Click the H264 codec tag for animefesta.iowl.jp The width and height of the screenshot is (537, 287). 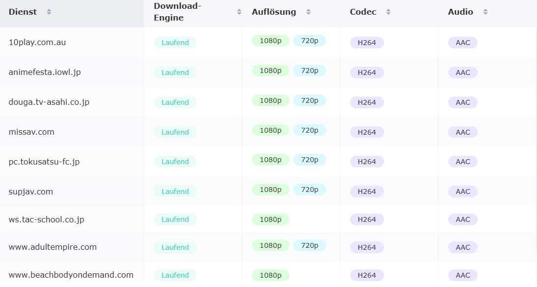(x=367, y=72)
